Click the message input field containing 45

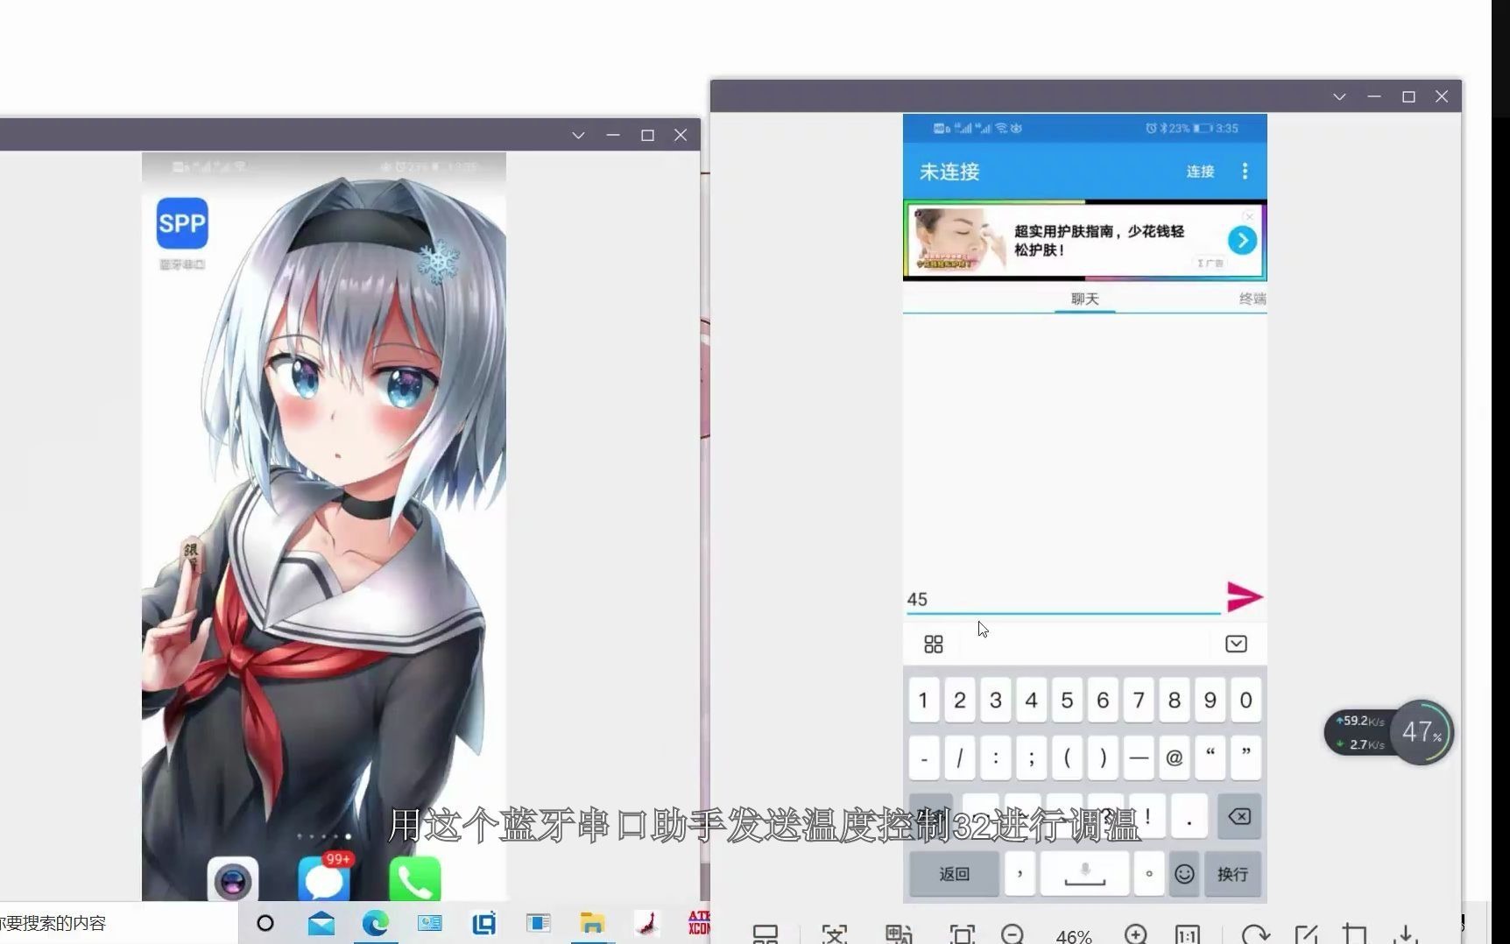point(1063,599)
